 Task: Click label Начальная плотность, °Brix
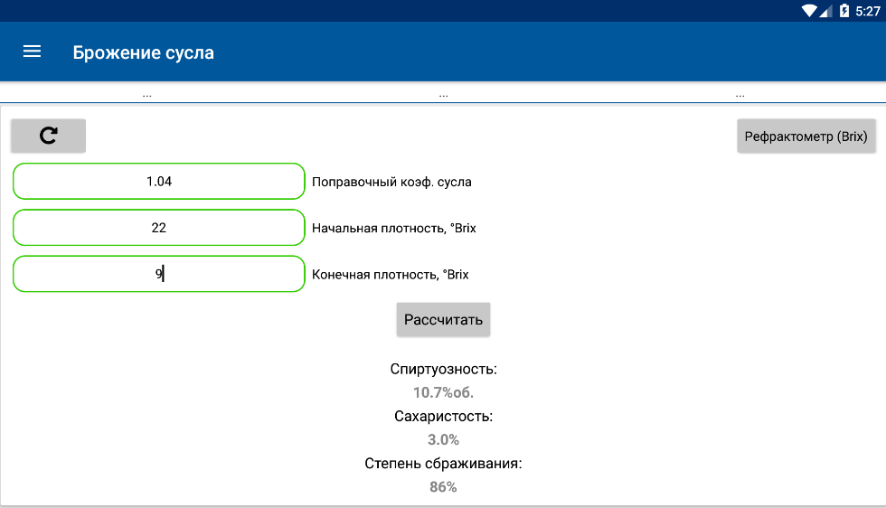(394, 229)
